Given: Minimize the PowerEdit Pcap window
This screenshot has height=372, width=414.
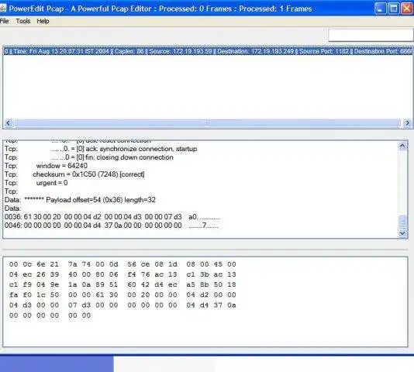Looking at the screenshot, I should pos(381,9).
